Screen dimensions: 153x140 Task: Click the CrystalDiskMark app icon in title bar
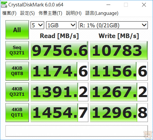click(4, 5)
